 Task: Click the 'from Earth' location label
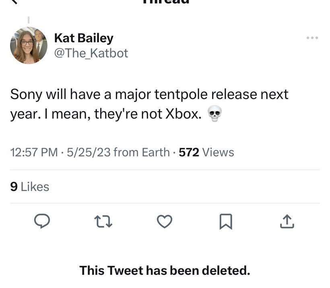pyautogui.click(x=142, y=152)
